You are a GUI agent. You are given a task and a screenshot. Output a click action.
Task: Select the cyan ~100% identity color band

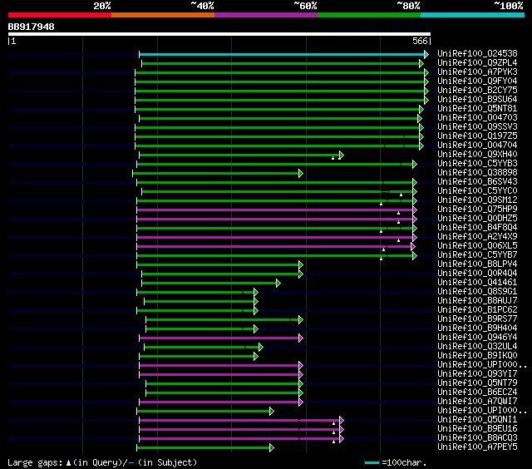click(473, 15)
